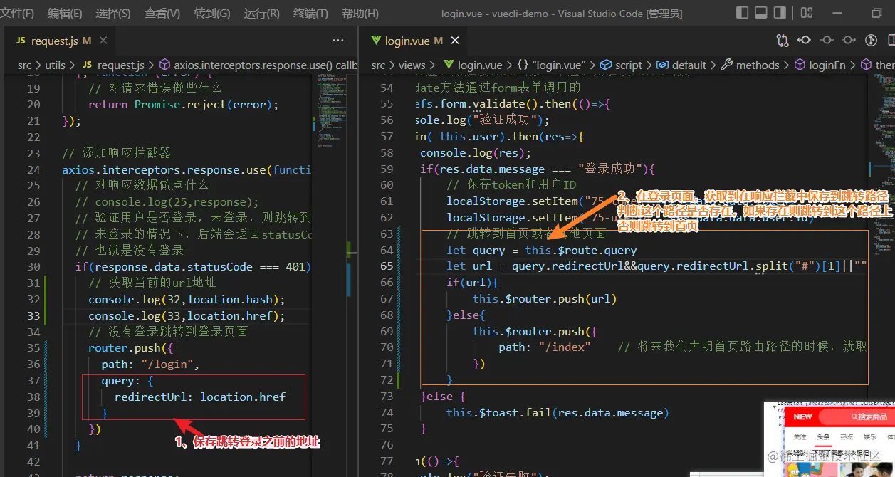Screen dimensions: 895x477
Task: Click 'this.$toast.fail(res.data.message)' line
Action: click(x=558, y=412)
